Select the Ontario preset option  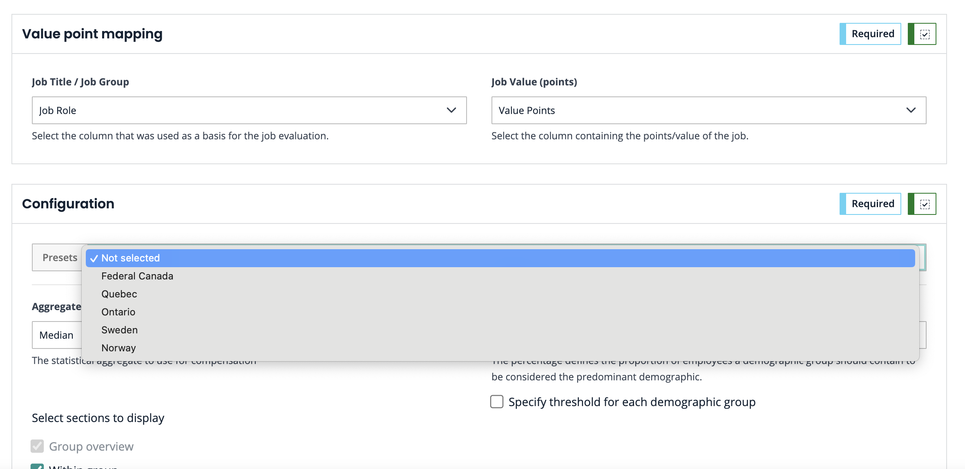click(118, 312)
